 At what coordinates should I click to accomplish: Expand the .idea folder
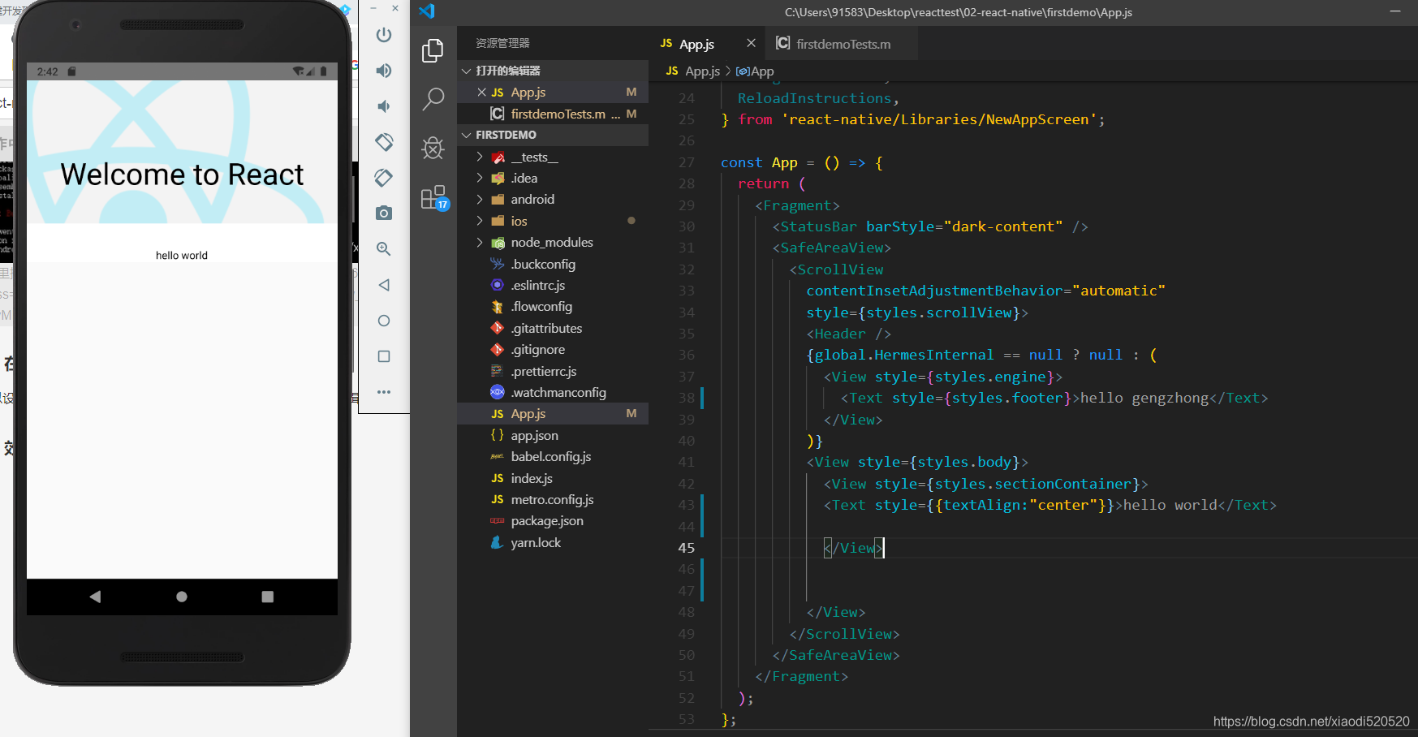click(x=480, y=178)
